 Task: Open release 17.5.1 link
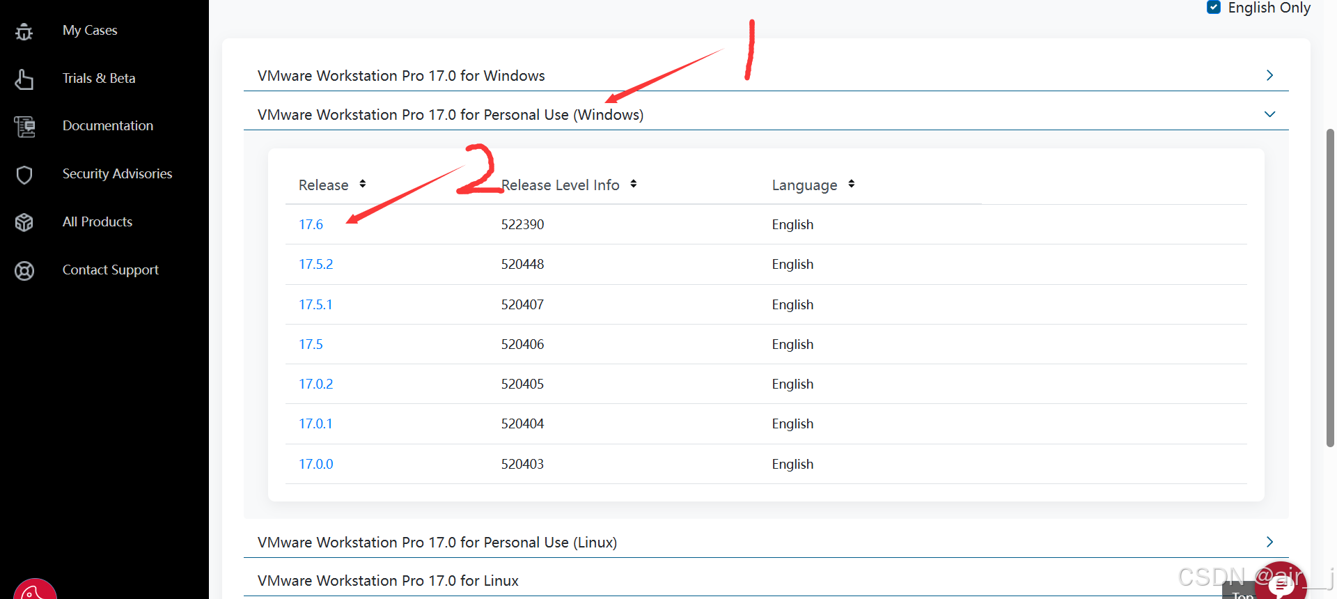[315, 304]
